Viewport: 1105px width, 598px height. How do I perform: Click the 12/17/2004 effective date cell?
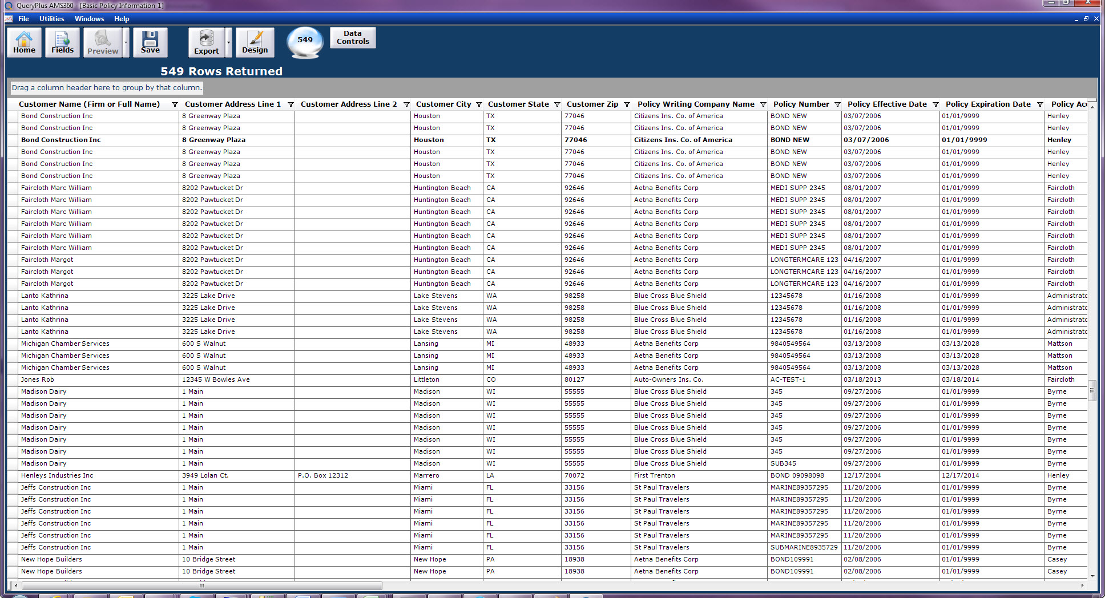click(890, 475)
